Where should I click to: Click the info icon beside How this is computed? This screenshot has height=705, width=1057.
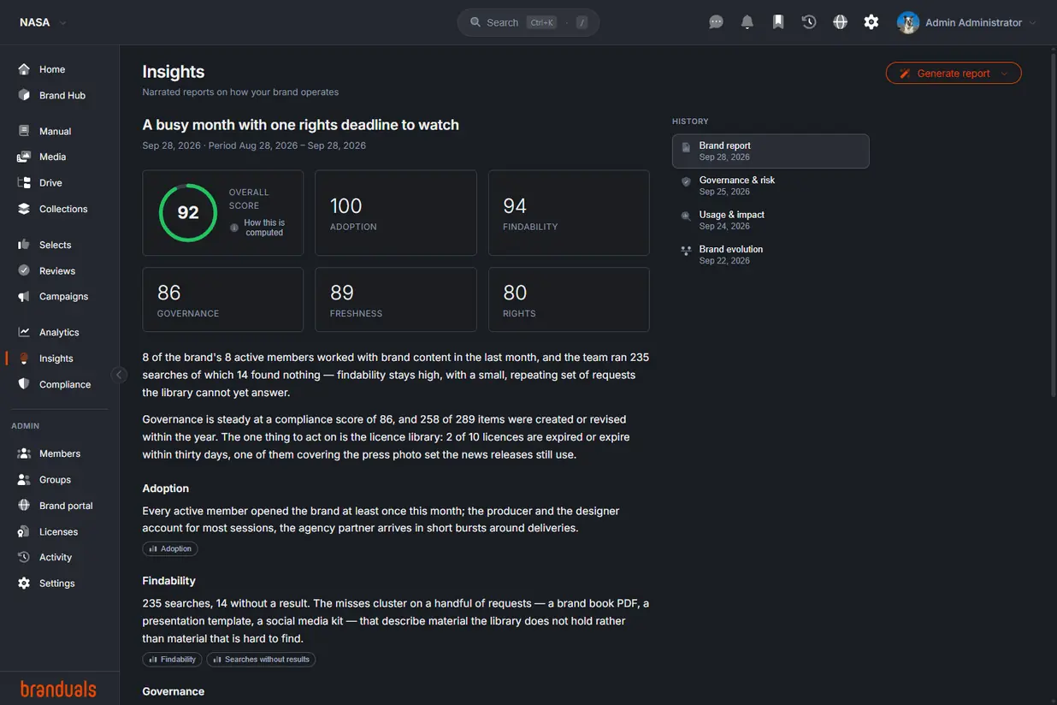pos(234,228)
